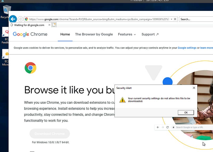This screenshot has height=152, width=213.
Task: Click the address bar URL text
Action: click(99, 19)
